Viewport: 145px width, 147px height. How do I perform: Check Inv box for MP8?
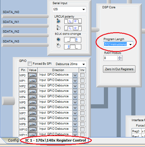82,118
